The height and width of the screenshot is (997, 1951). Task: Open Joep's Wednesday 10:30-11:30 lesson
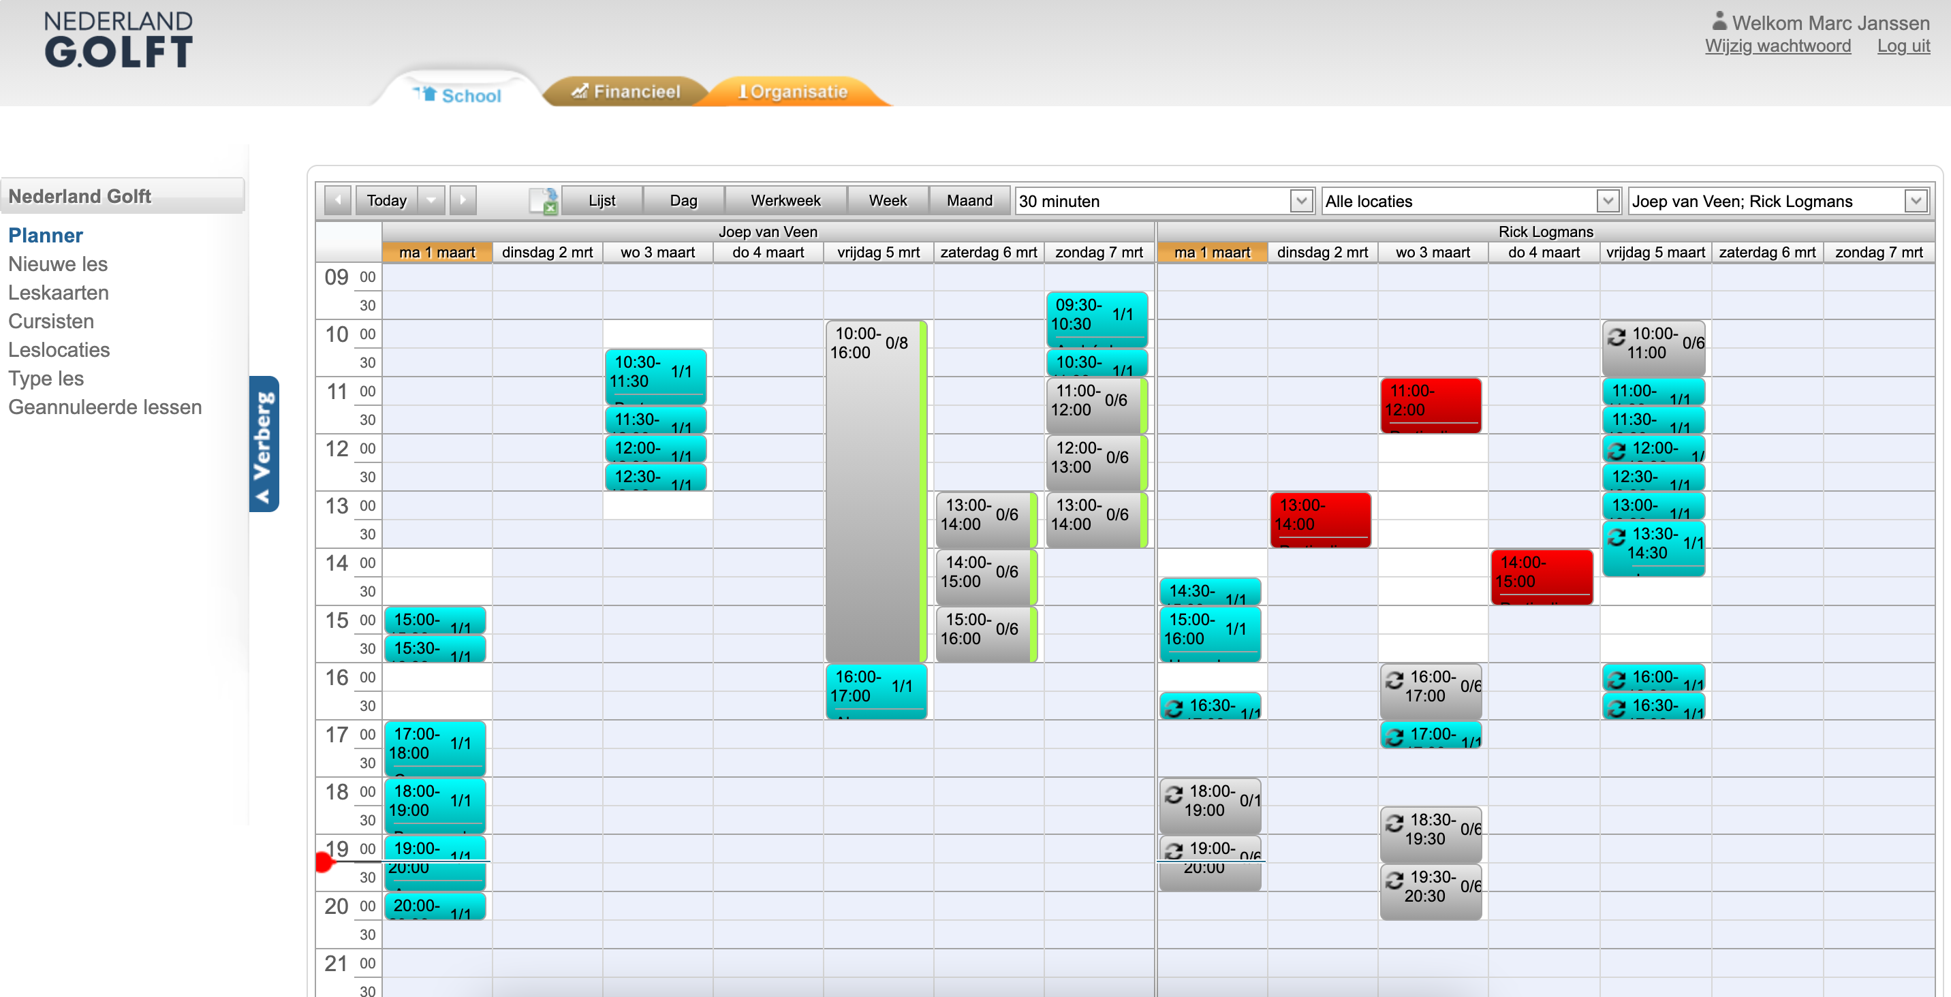(655, 377)
